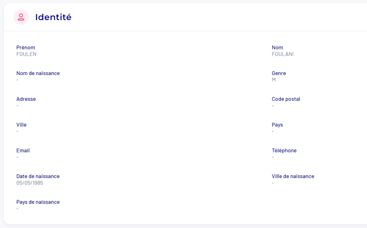Click the Email field label
Screen dimensions: 367x228
pos(23,150)
